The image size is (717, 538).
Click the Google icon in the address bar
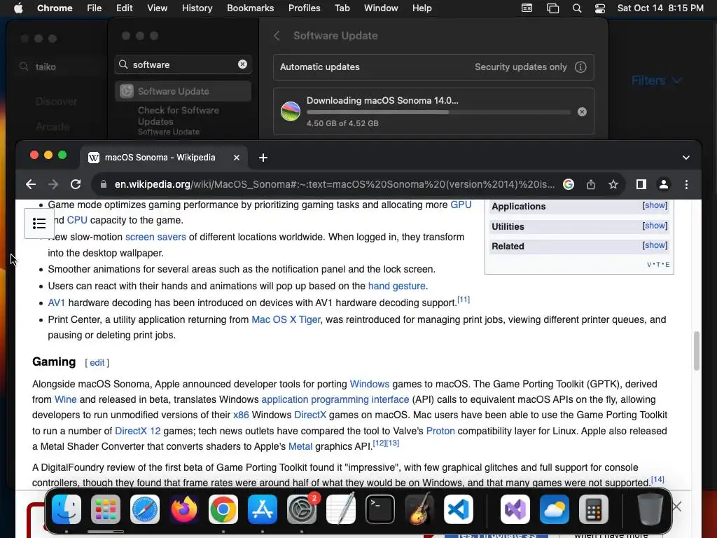click(569, 184)
